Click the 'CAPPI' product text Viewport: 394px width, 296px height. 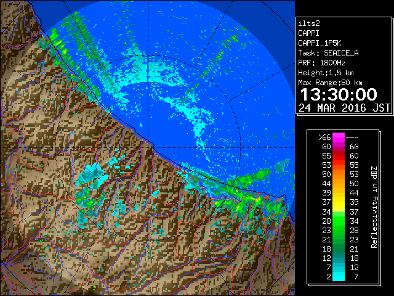(x=308, y=33)
